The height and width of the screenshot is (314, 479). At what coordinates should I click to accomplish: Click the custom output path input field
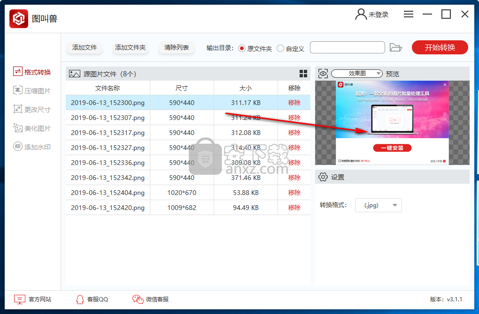pyautogui.click(x=348, y=47)
